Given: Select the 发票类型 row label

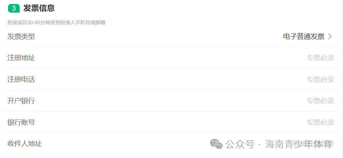Looking at the screenshot, I should point(21,37).
